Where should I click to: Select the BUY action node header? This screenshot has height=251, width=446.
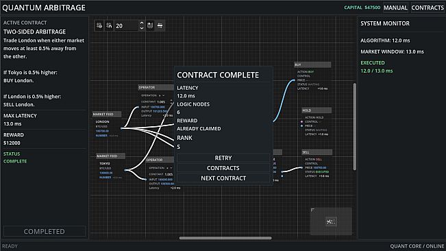312,64
